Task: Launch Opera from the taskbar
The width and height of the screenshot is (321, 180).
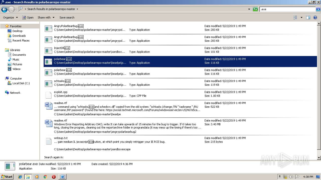Action: coord(54,177)
